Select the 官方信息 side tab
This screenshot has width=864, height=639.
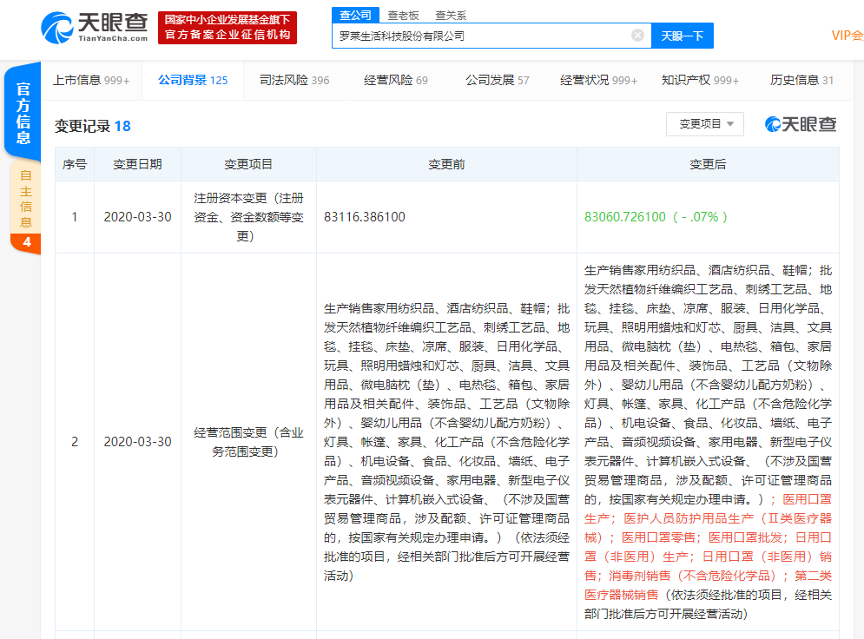click(23, 113)
